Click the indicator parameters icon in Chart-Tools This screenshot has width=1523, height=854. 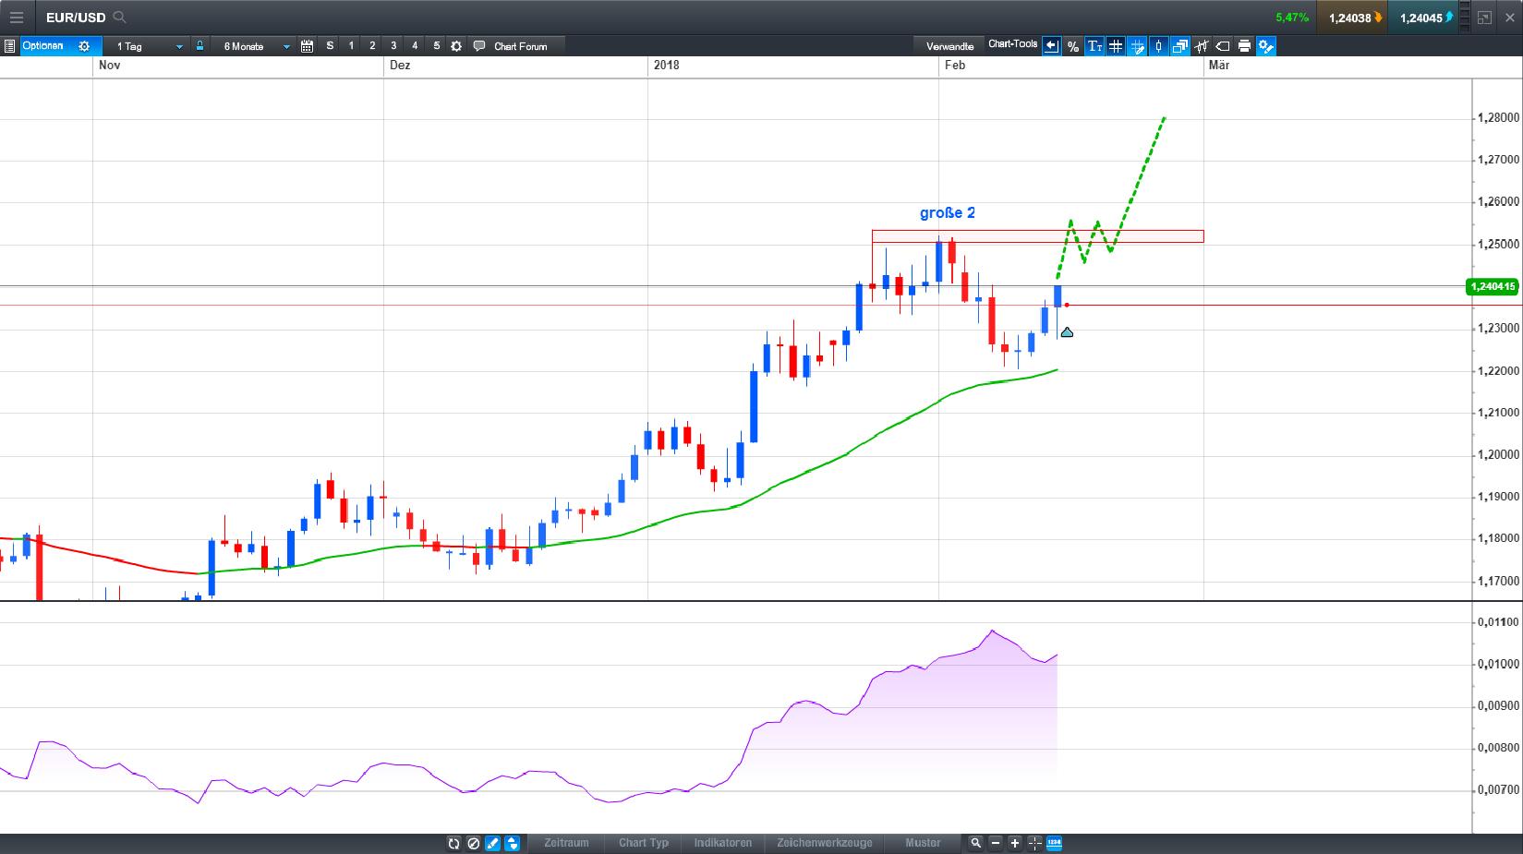click(1202, 46)
